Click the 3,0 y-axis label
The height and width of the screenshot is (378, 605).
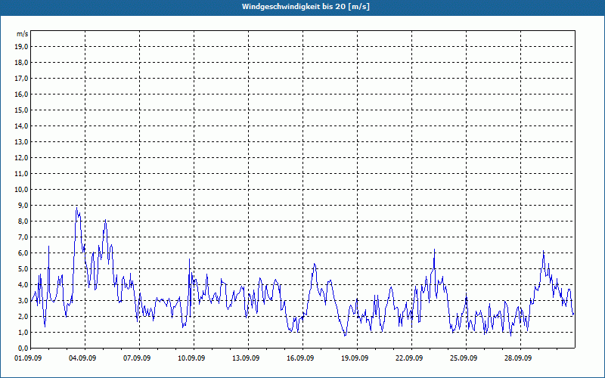point(23,300)
